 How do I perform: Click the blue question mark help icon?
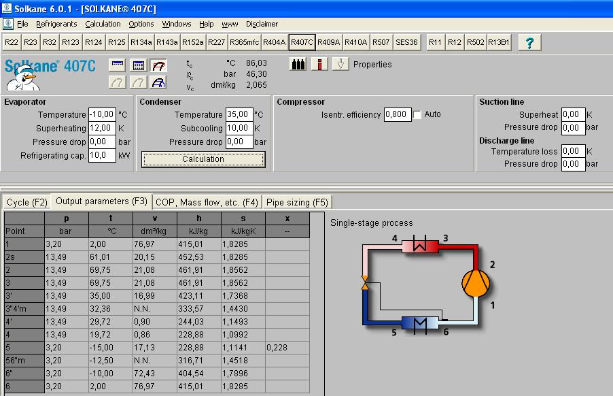pos(529,42)
